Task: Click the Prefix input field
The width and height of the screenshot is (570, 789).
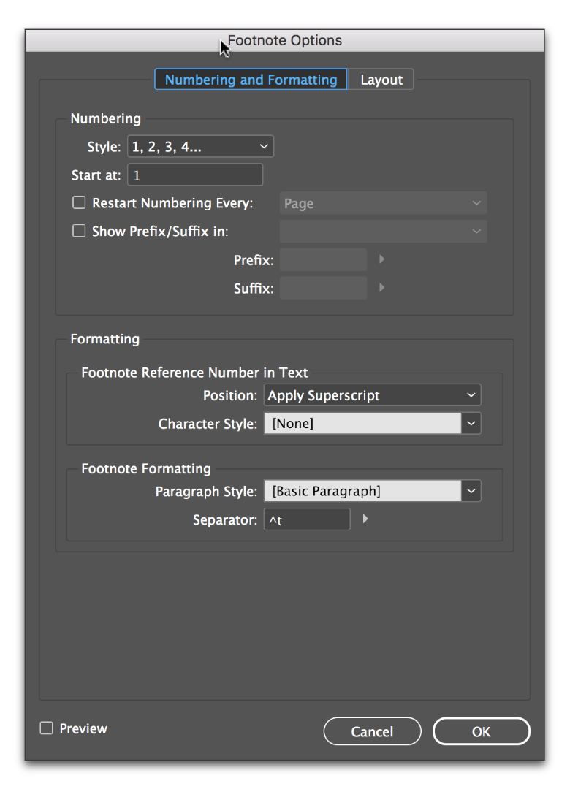Action: coord(323,259)
